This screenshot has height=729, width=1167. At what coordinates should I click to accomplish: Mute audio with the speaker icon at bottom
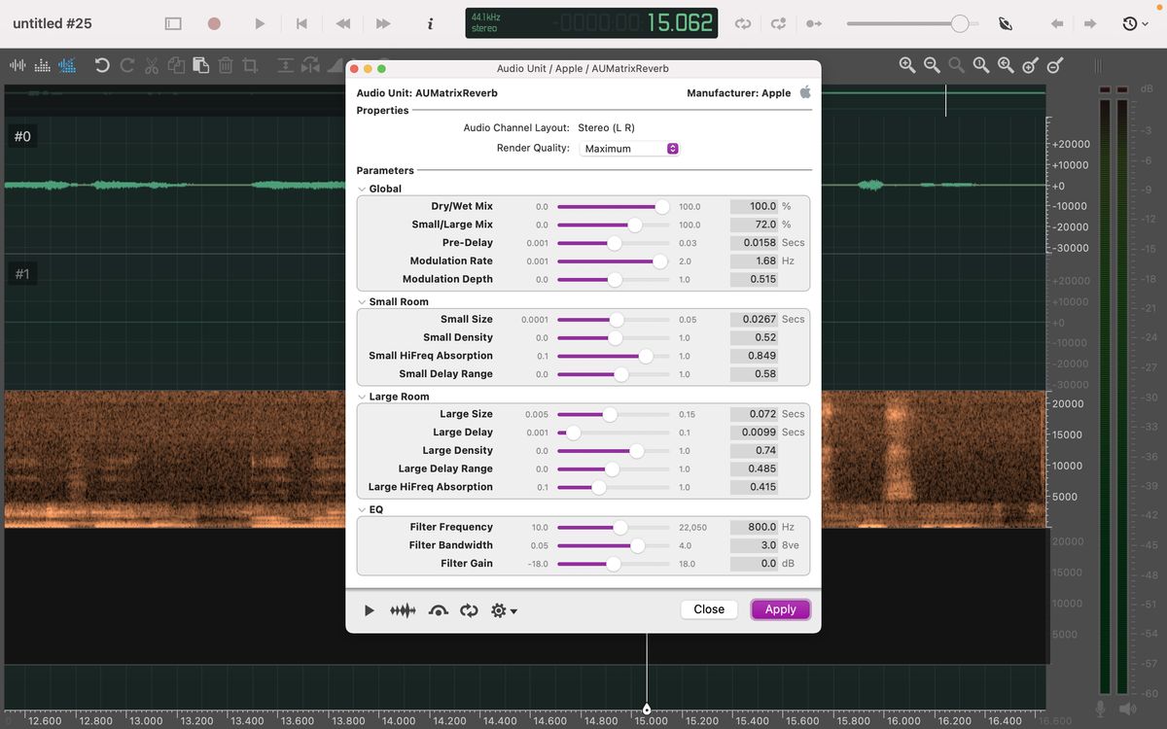tap(1126, 708)
